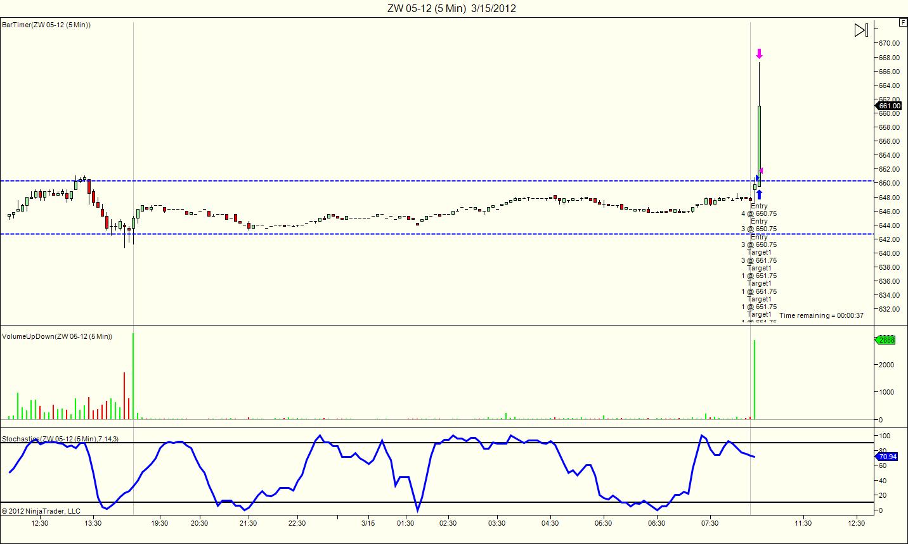Click the 05:30 time axis label

[x=604, y=523]
